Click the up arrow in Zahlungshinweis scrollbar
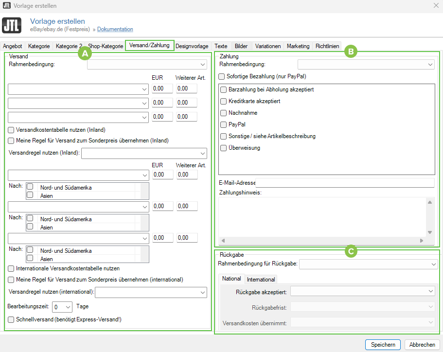The image size is (443, 352). click(429, 202)
